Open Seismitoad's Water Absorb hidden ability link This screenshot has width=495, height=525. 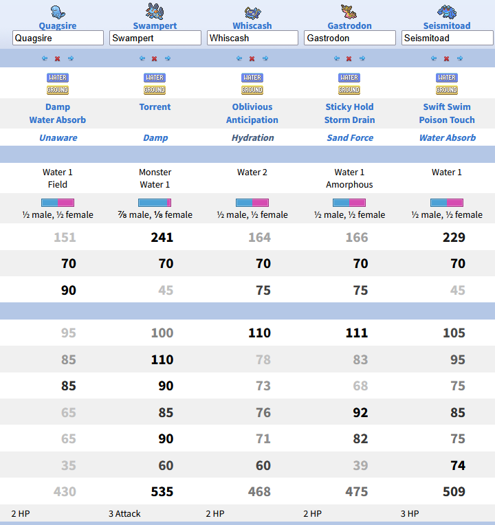point(448,138)
